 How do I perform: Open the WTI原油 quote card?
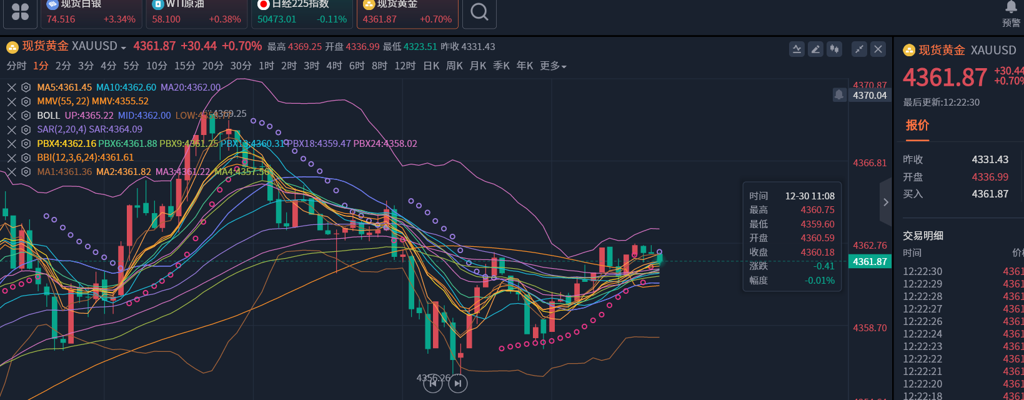pos(196,13)
